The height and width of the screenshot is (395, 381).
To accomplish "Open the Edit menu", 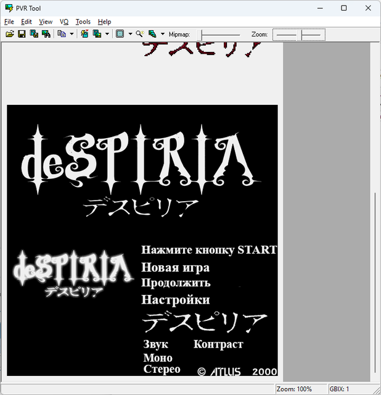I will [26, 22].
